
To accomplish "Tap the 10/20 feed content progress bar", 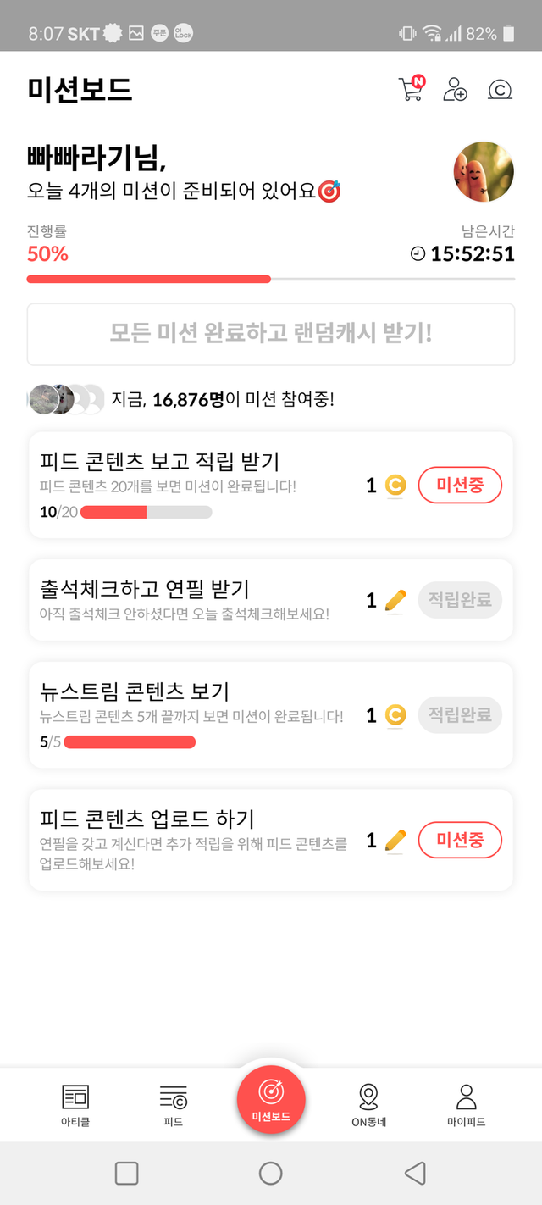I will click(146, 512).
